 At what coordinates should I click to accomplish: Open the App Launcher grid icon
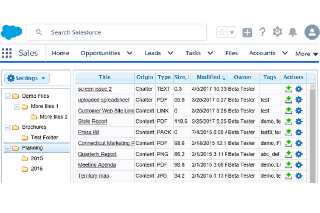7,53
